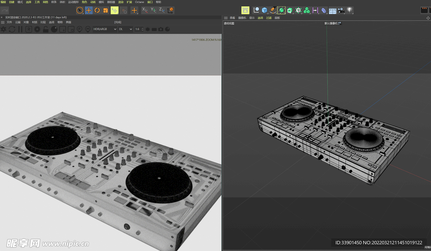Image resolution: width=431 pixels, height=251 pixels.
Task: Open the Octane menu in the menu bar
Action: (139, 2)
